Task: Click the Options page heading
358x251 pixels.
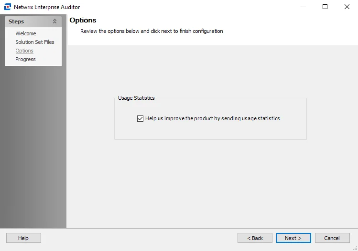Action: coord(83,21)
